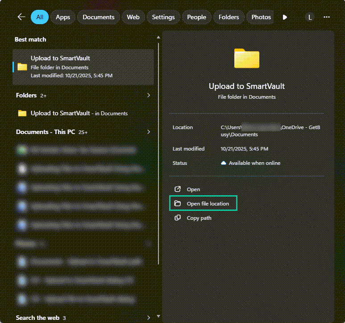Click the Open external-link icon
Screen dimensions: 345x323
[x=178, y=189]
